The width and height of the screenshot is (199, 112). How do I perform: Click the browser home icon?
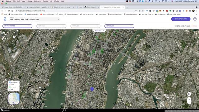pos(12,11)
